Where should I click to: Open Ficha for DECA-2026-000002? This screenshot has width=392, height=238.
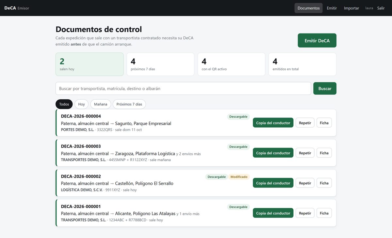tap(324, 183)
